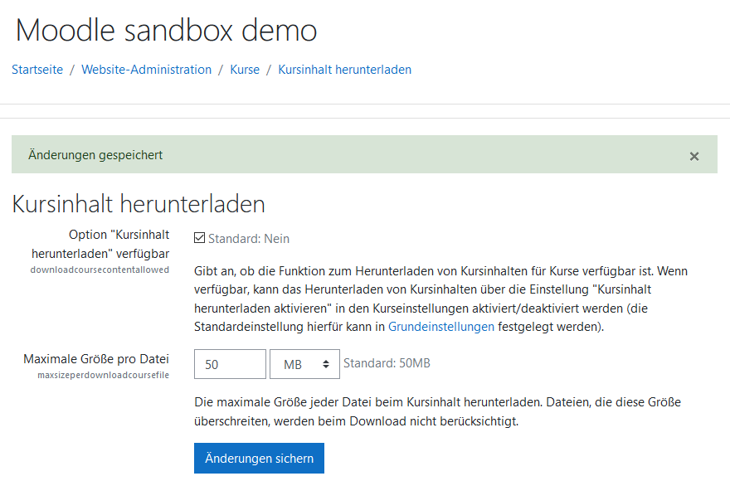Click the "Änderungen gespeichert" message text
730x481 pixels.
point(95,155)
